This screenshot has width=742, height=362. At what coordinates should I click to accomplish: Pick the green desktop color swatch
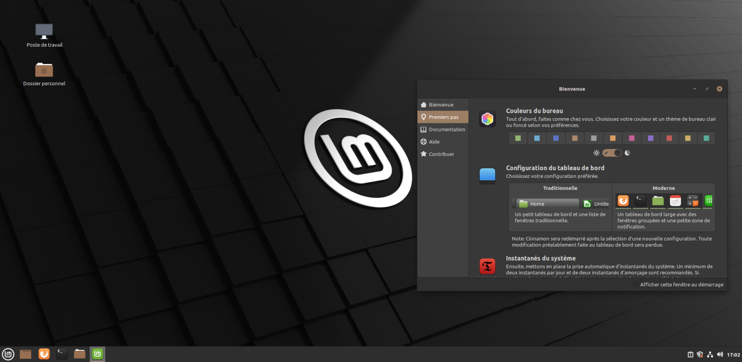tap(518, 138)
